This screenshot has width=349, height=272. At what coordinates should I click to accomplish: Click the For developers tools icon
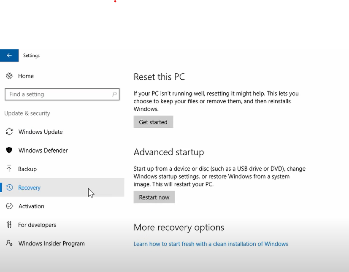(x=9, y=225)
